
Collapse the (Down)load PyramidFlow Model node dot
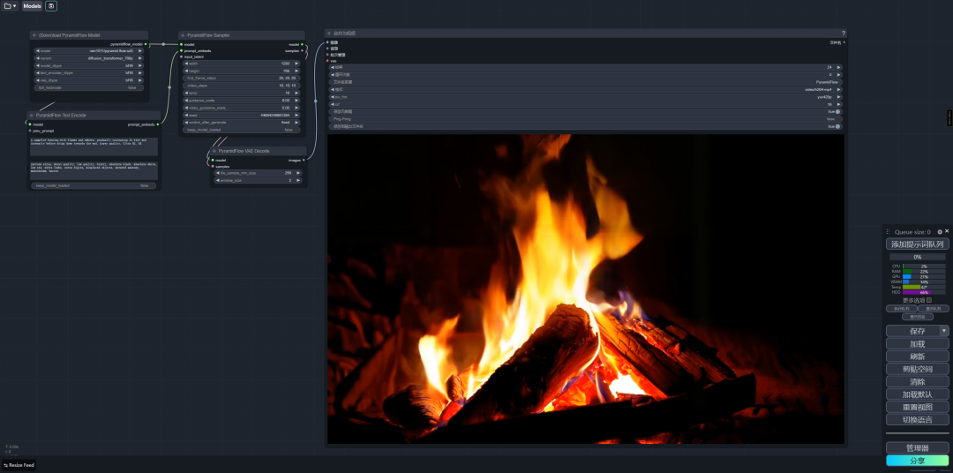(x=34, y=35)
